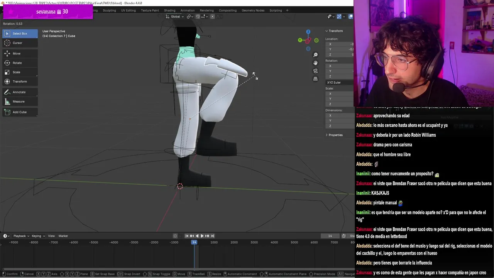Toggle the camera view icon
This screenshot has width=494, height=278.
(315, 71)
